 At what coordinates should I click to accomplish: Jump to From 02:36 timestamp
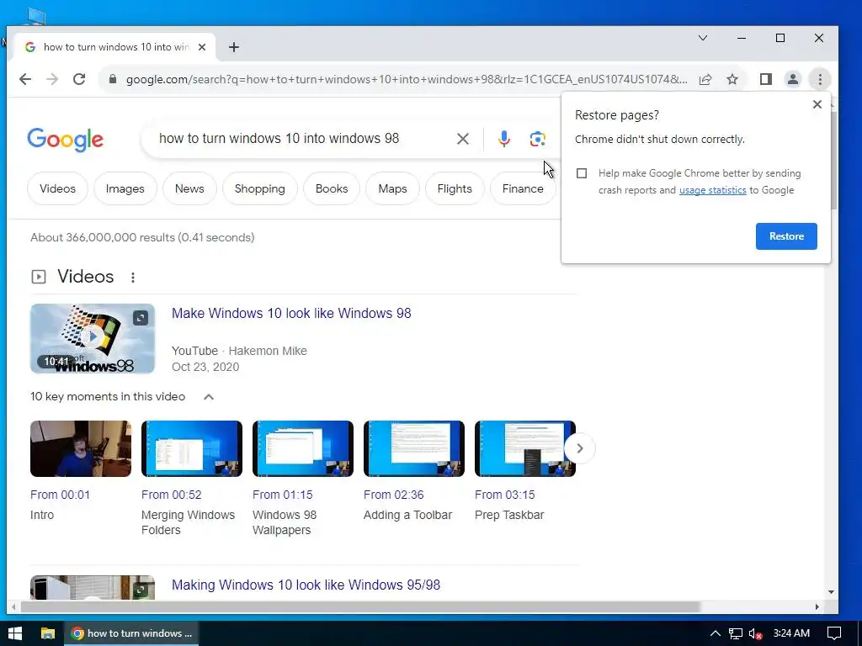pos(394,495)
